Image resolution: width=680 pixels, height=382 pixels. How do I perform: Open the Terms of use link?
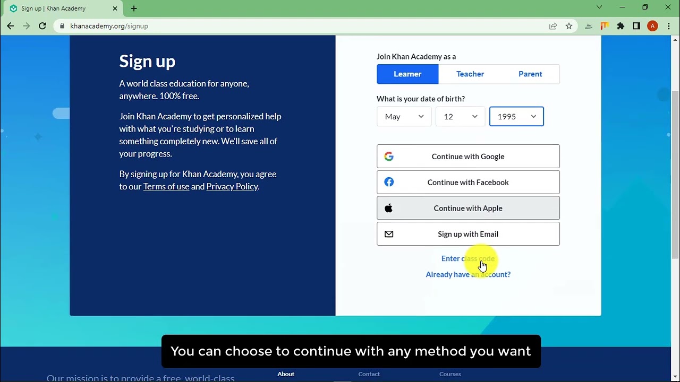pos(166,187)
